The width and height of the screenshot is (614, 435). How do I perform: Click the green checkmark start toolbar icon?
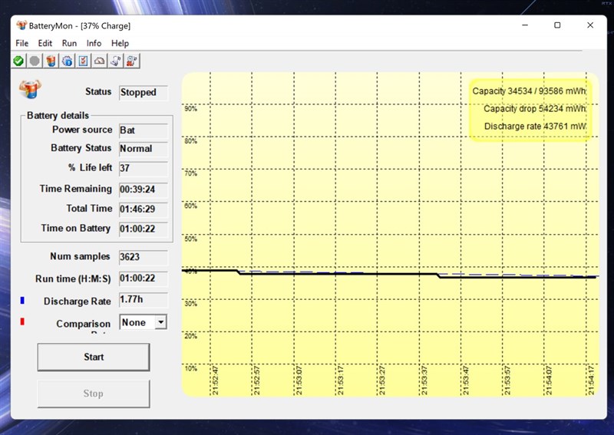coord(18,61)
